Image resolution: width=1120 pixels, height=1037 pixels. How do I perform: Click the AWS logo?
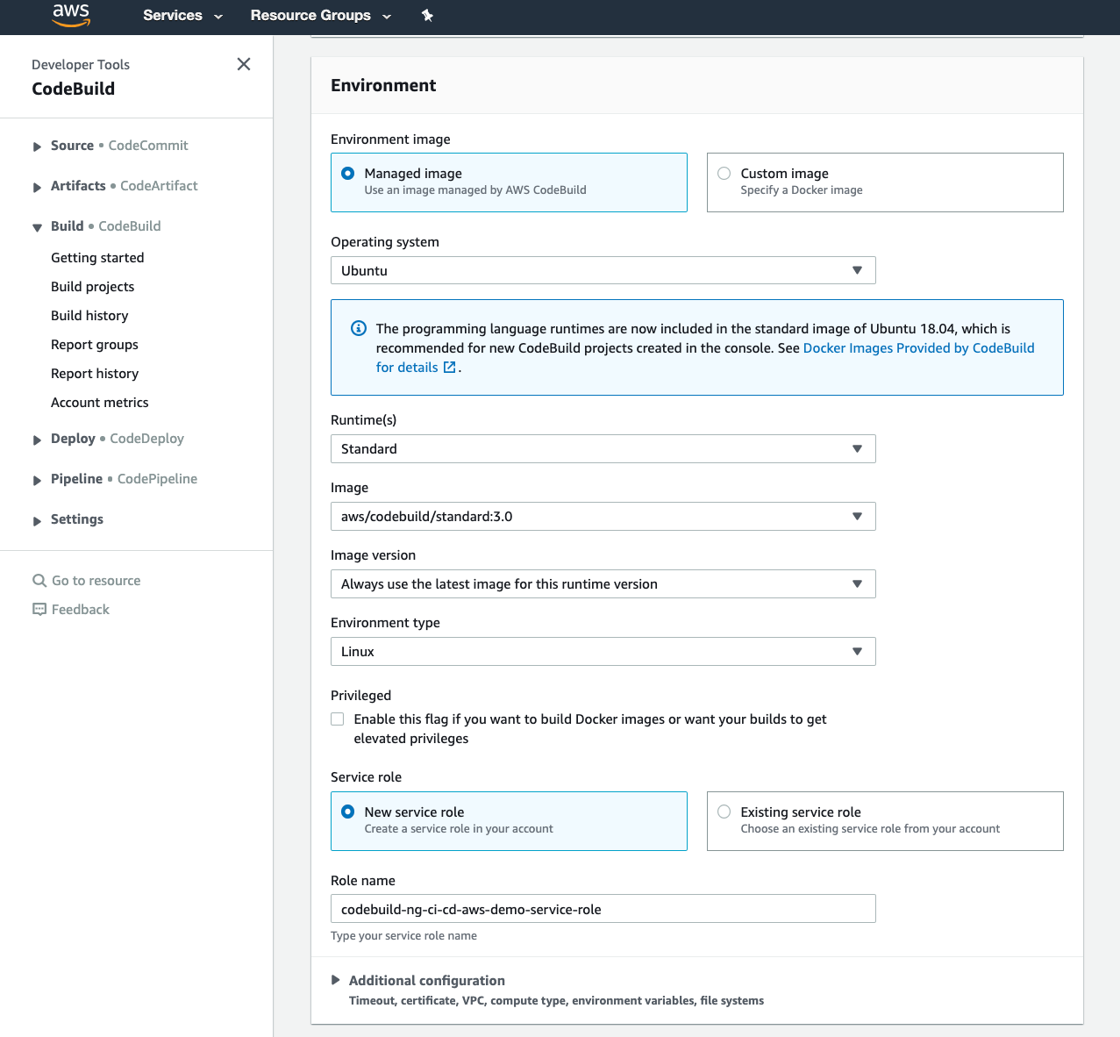click(71, 15)
